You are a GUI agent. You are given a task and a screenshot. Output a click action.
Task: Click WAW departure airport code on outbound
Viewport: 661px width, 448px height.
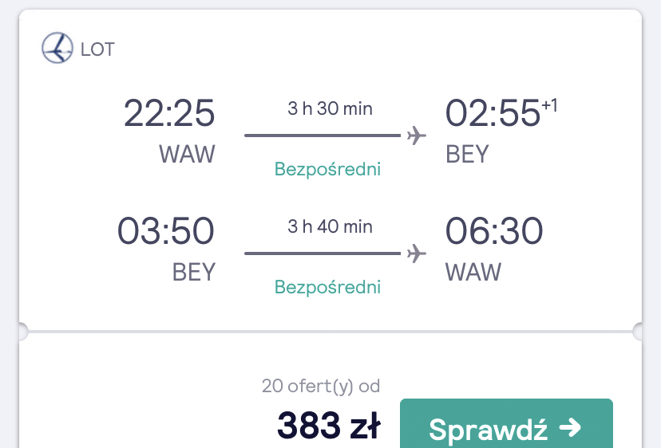pyautogui.click(x=187, y=154)
